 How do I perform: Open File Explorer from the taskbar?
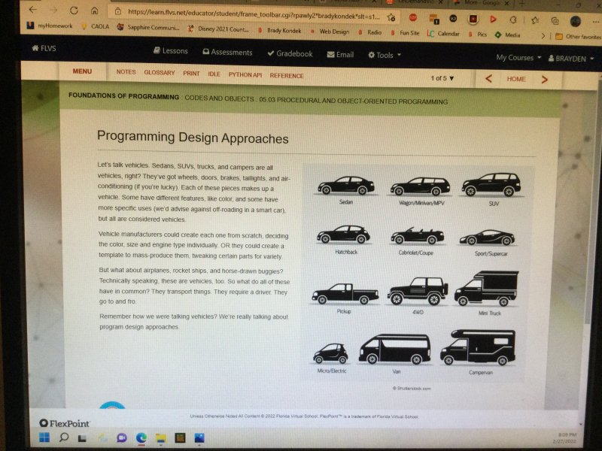point(161,438)
